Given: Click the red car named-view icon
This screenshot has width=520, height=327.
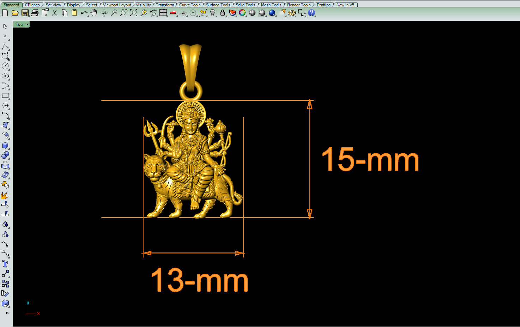Looking at the screenshot, I should tap(173, 13).
